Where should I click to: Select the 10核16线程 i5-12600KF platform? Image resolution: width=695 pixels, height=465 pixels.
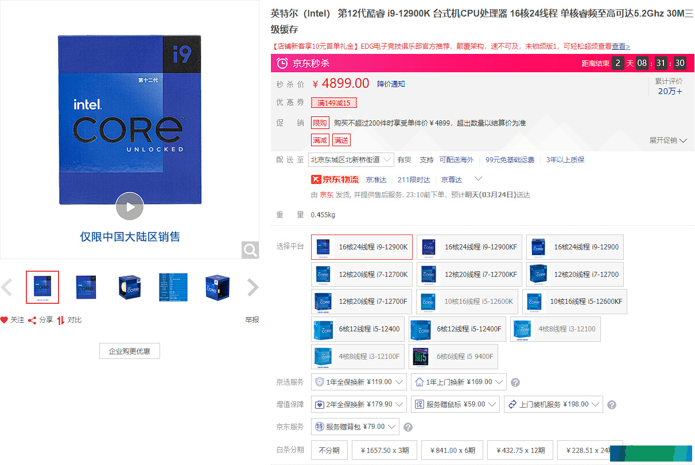[x=574, y=302]
